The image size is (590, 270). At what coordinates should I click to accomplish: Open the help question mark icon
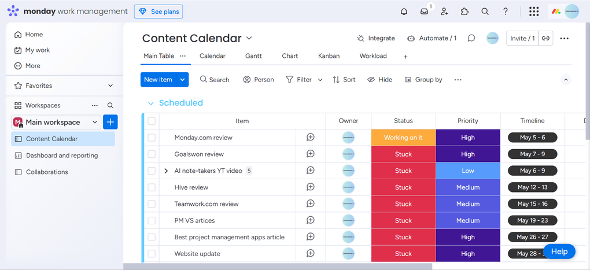[x=506, y=12]
